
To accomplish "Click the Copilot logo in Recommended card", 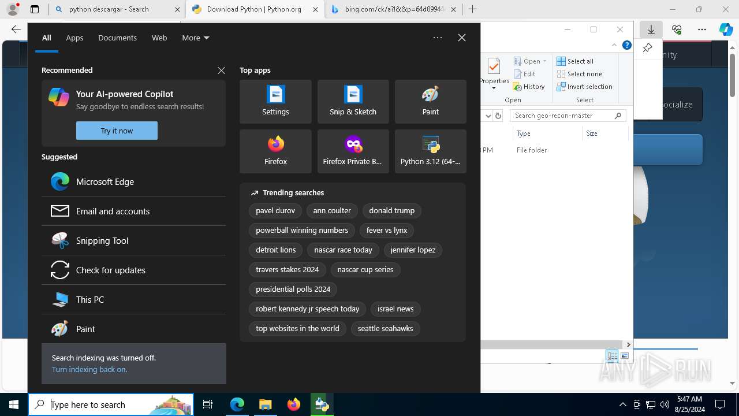I will [59, 97].
